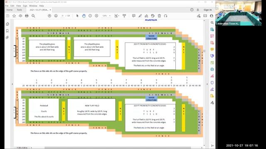Open the purple tool below right-pane Comment

click(212, 56)
